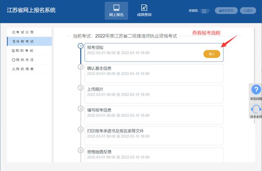Viewport: 262px width, 171px height.
Task: Click the 常见问题 question mark icon
Action: coord(256,90)
